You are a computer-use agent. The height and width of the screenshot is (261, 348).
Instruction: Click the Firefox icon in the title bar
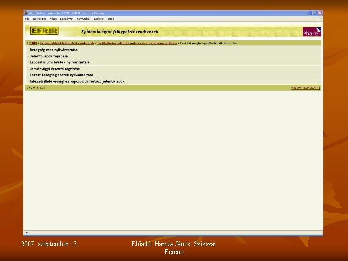(26, 13)
